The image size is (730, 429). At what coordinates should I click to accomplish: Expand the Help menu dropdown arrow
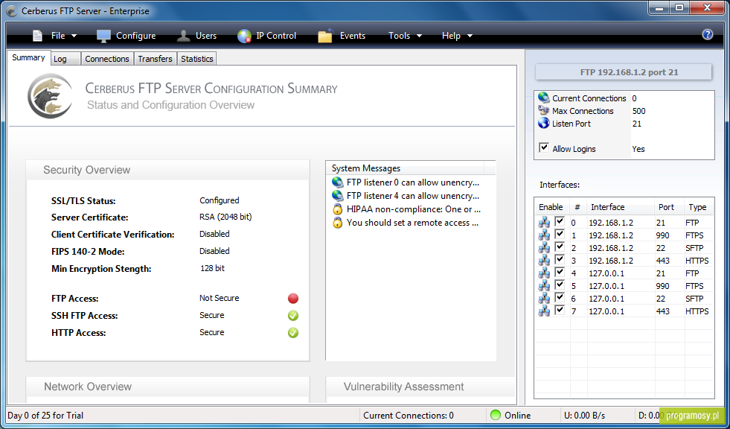point(470,36)
